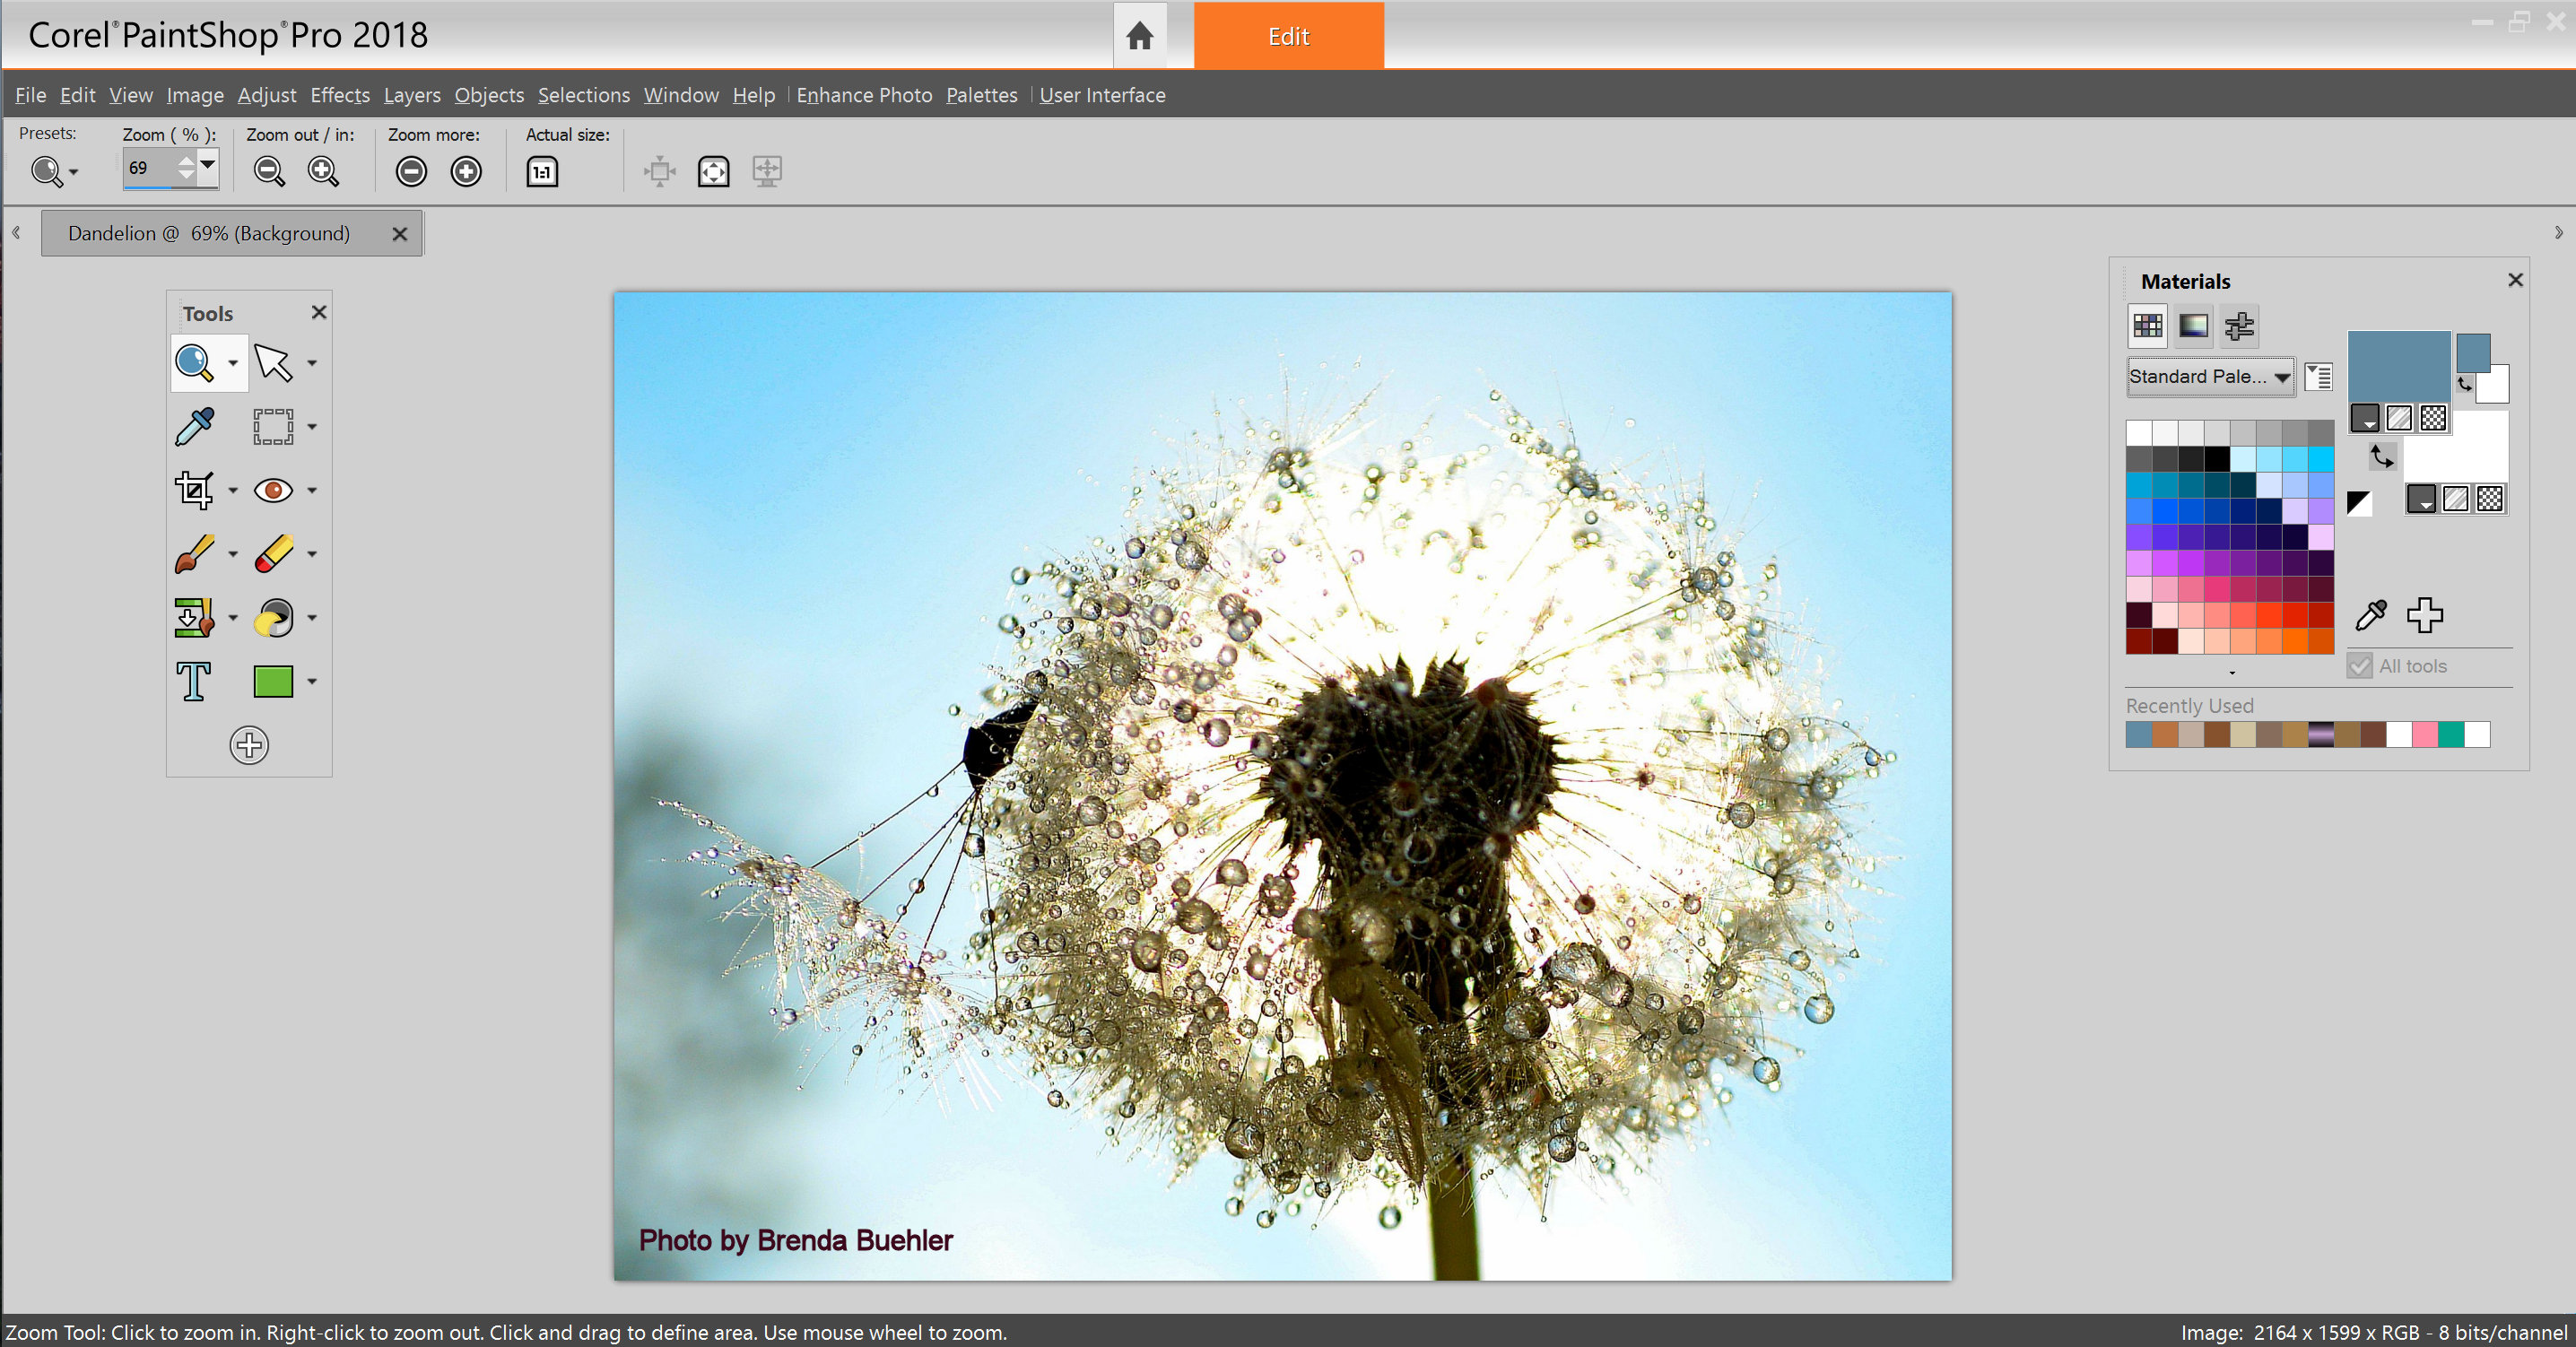Pick the pink swatch in Recently Used
This screenshot has height=1347, width=2576.
[x=2424, y=735]
